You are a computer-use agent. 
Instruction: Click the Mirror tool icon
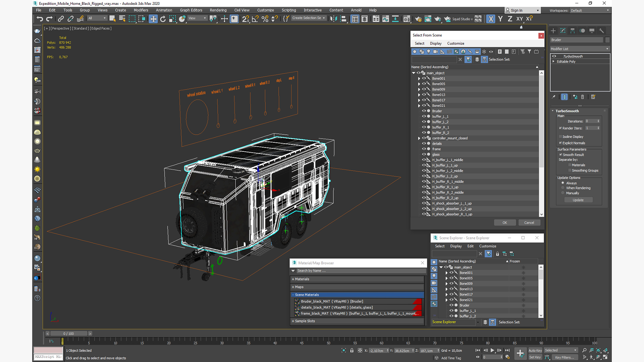333,19
